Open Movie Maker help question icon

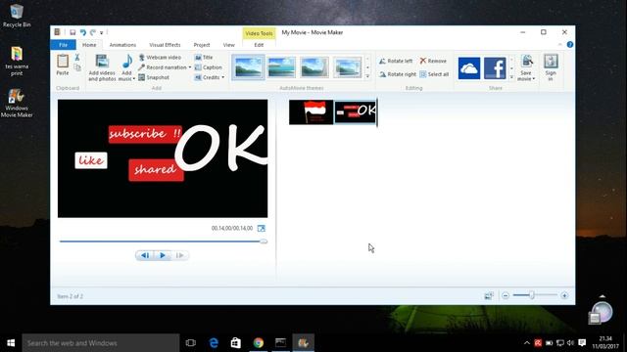[x=570, y=45]
